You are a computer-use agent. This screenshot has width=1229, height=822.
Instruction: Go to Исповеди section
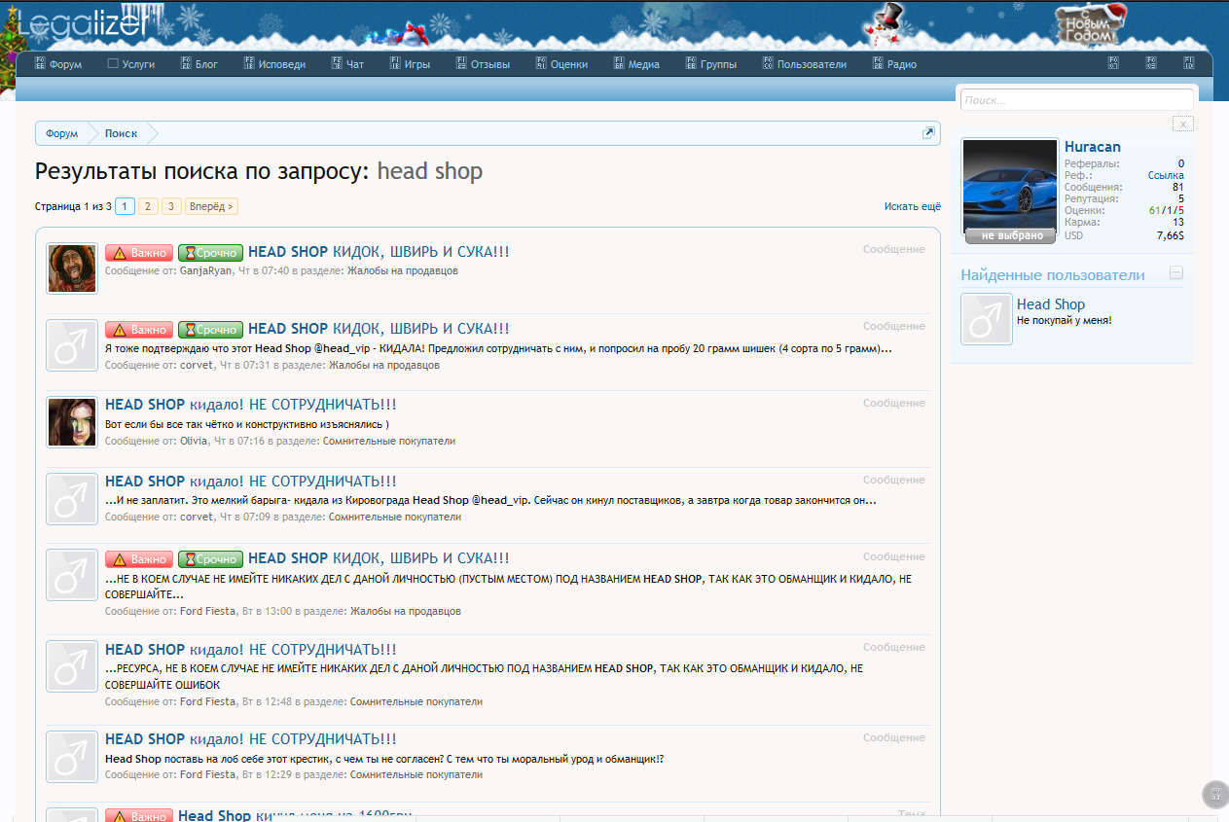[x=273, y=64]
